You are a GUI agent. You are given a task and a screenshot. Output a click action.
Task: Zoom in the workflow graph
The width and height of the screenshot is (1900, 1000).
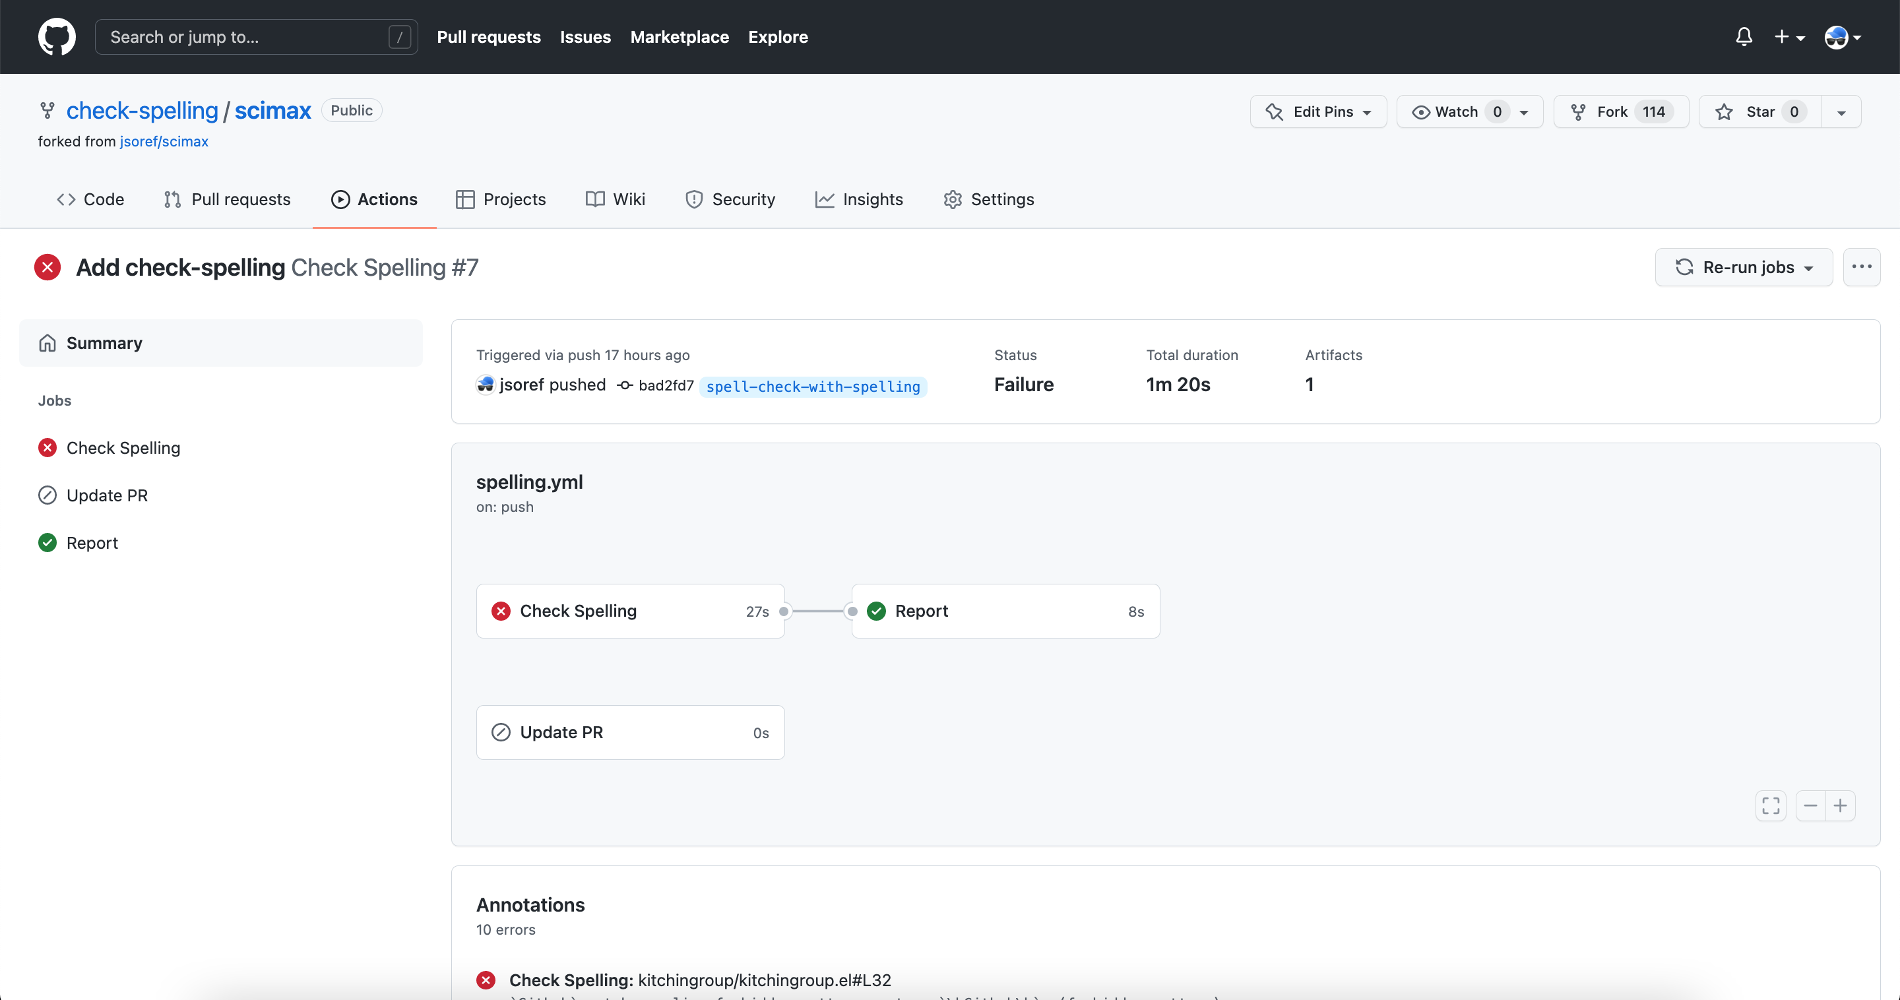point(1840,805)
